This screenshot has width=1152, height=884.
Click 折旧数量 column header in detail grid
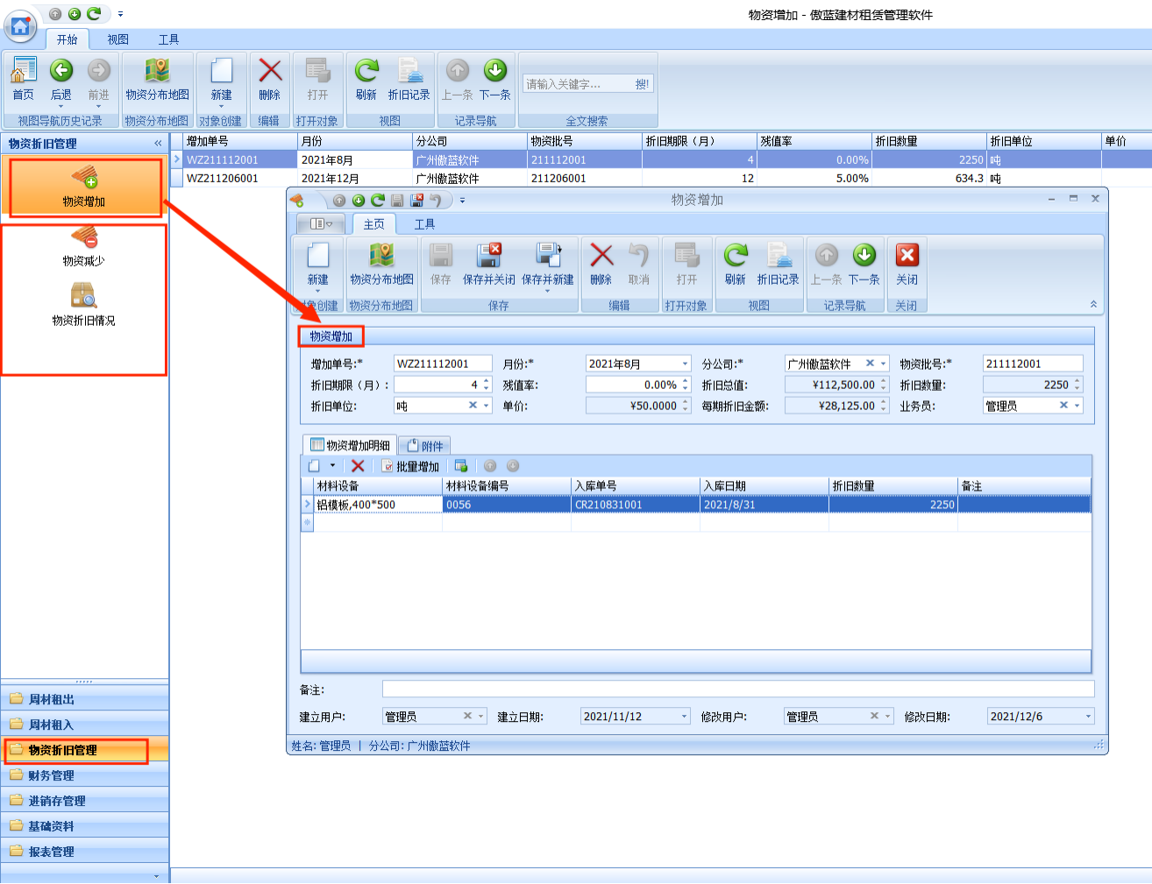[x=892, y=486]
